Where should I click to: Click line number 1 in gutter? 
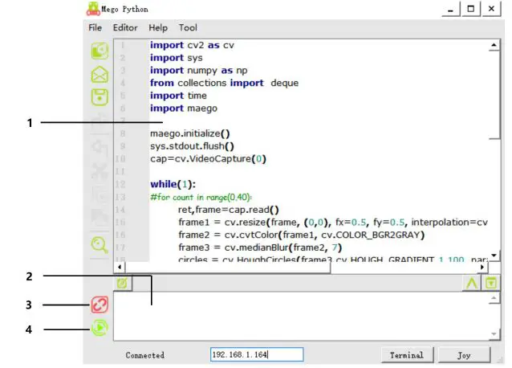[x=122, y=45]
